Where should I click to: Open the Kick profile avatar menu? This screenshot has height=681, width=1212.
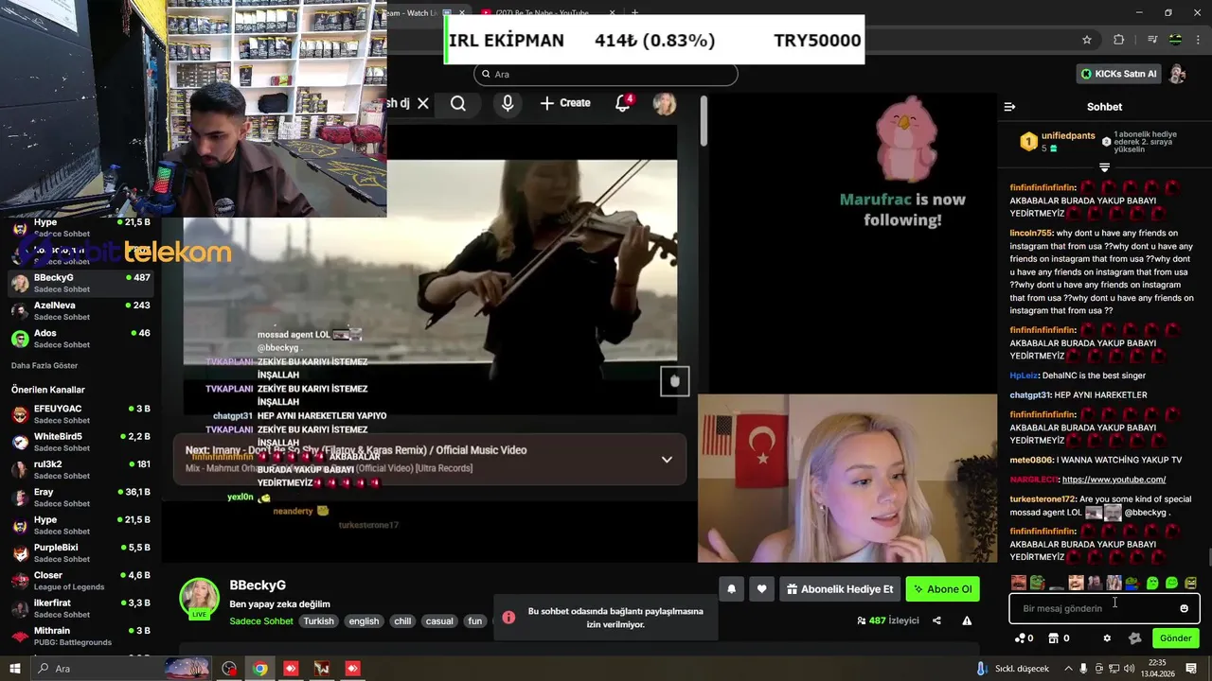(x=1177, y=74)
